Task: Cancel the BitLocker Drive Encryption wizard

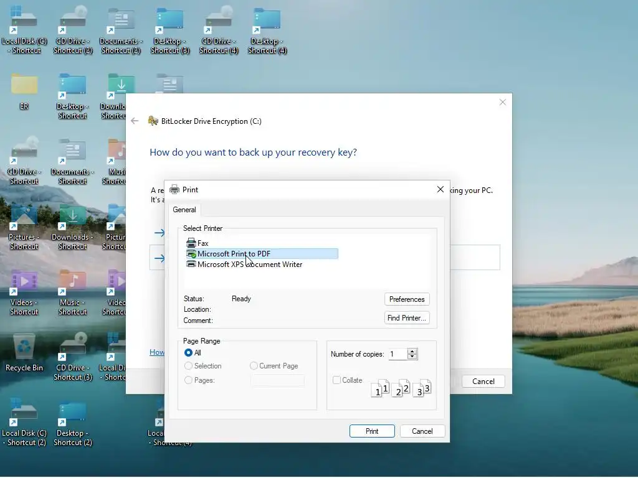Action: [x=483, y=382]
